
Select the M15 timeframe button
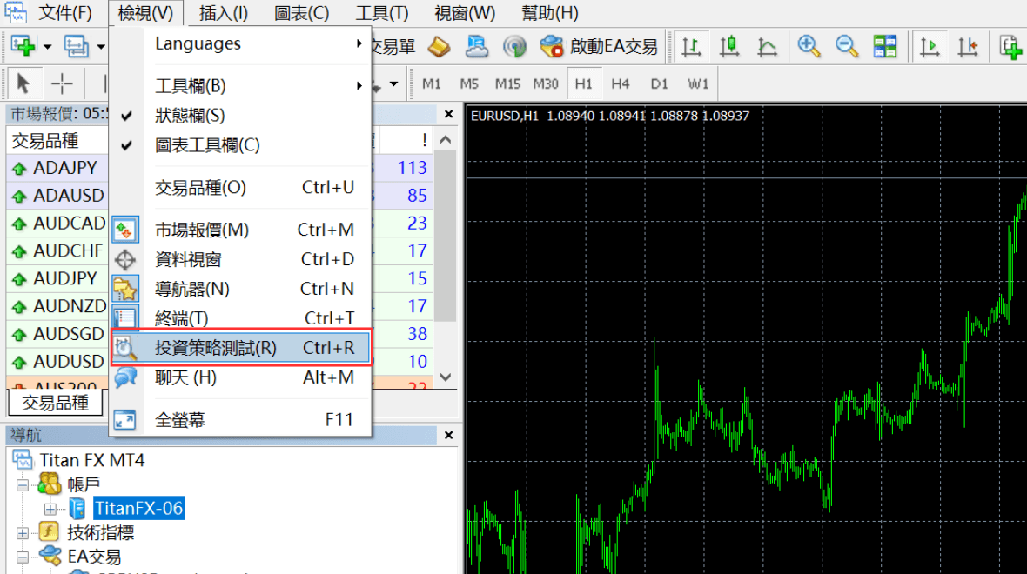(x=507, y=84)
